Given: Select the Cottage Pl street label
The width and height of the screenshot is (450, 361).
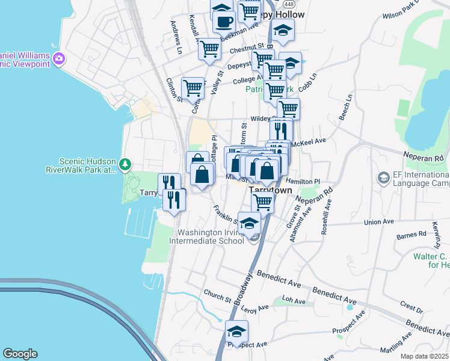Looking at the screenshot, I should point(214,149).
